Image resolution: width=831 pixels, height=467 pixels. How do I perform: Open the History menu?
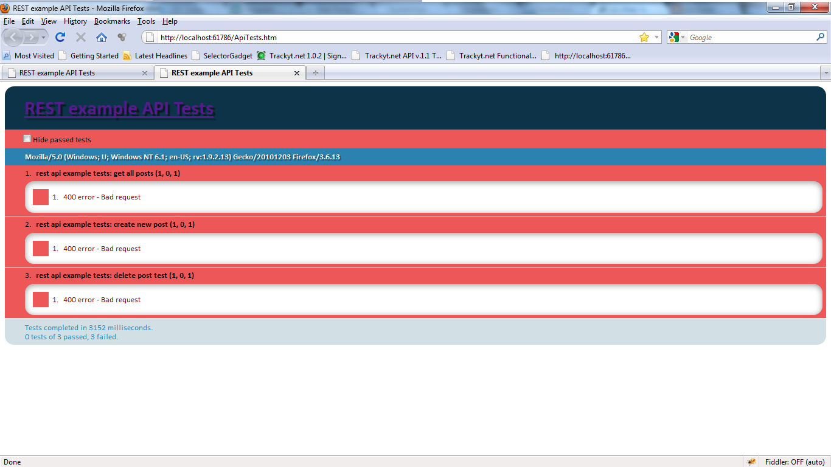pos(75,21)
